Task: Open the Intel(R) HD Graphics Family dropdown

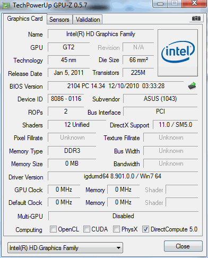Action: (65, 248)
